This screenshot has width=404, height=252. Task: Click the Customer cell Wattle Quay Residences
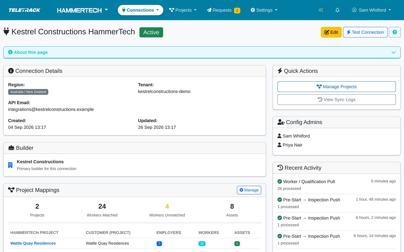(107, 243)
